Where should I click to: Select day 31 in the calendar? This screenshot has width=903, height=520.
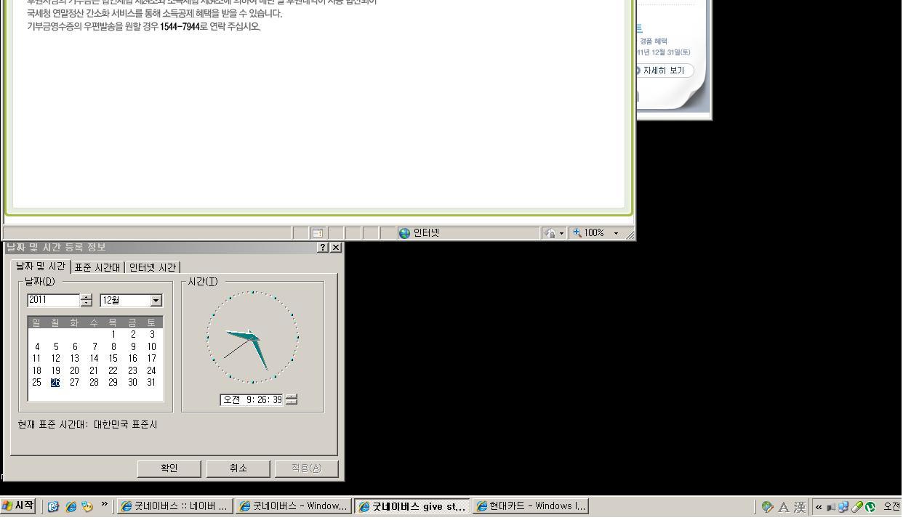[x=151, y=382]
